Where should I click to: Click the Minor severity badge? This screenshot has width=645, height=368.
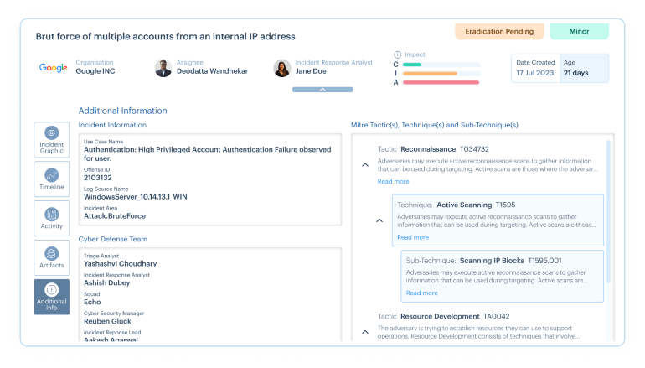point(578,31)
